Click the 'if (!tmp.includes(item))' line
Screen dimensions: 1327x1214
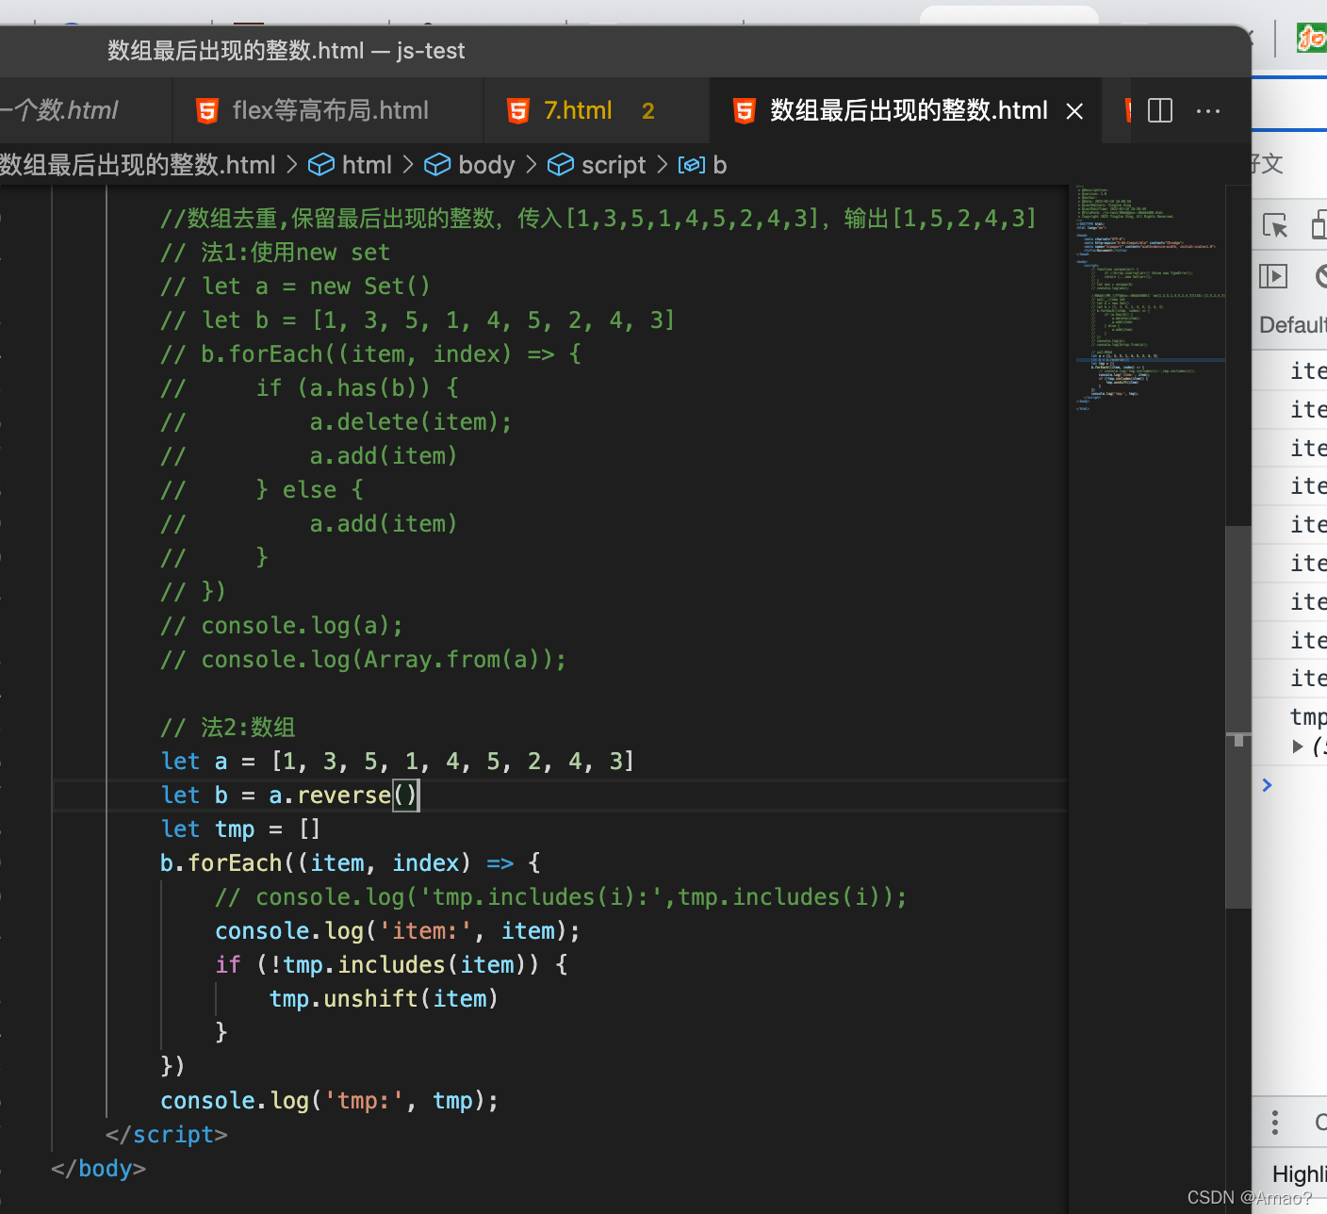[391, 965]
